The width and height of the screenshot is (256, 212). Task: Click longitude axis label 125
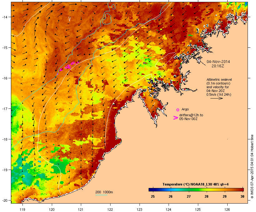click(198, 210)
